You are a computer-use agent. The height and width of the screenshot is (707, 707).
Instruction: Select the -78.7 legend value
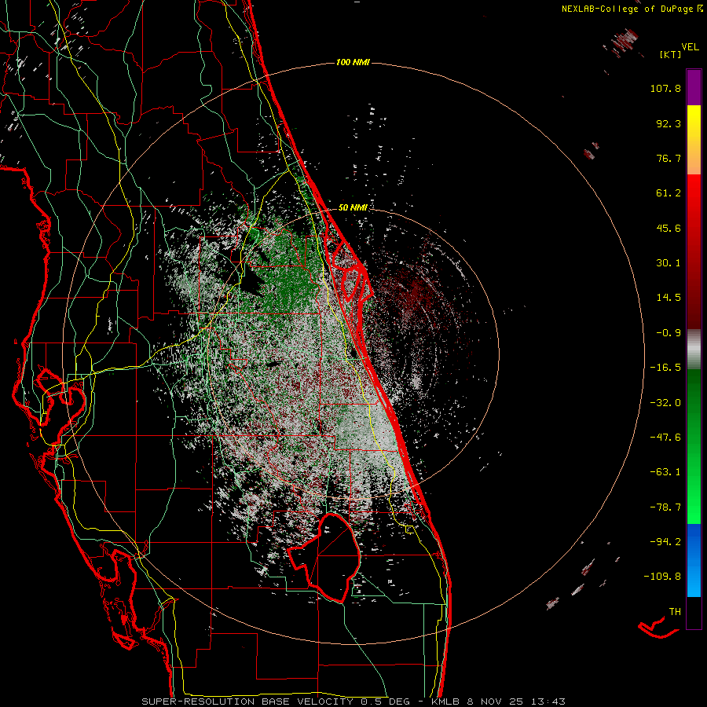coord(665,507)
